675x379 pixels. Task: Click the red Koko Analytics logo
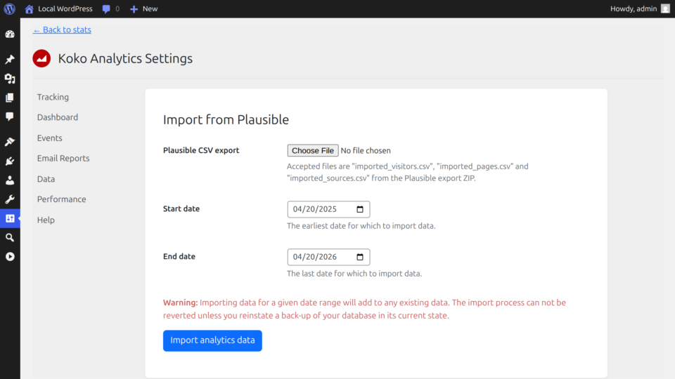[41, 58]
